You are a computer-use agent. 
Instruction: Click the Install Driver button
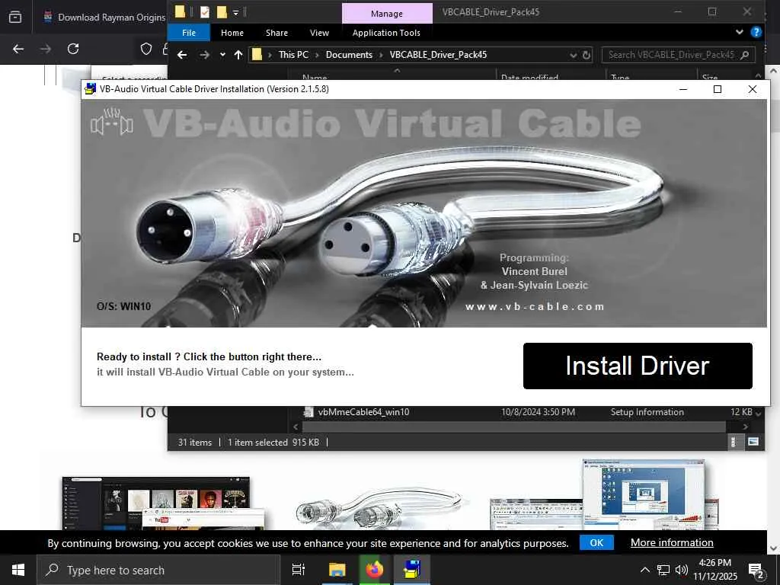point(638,366)
